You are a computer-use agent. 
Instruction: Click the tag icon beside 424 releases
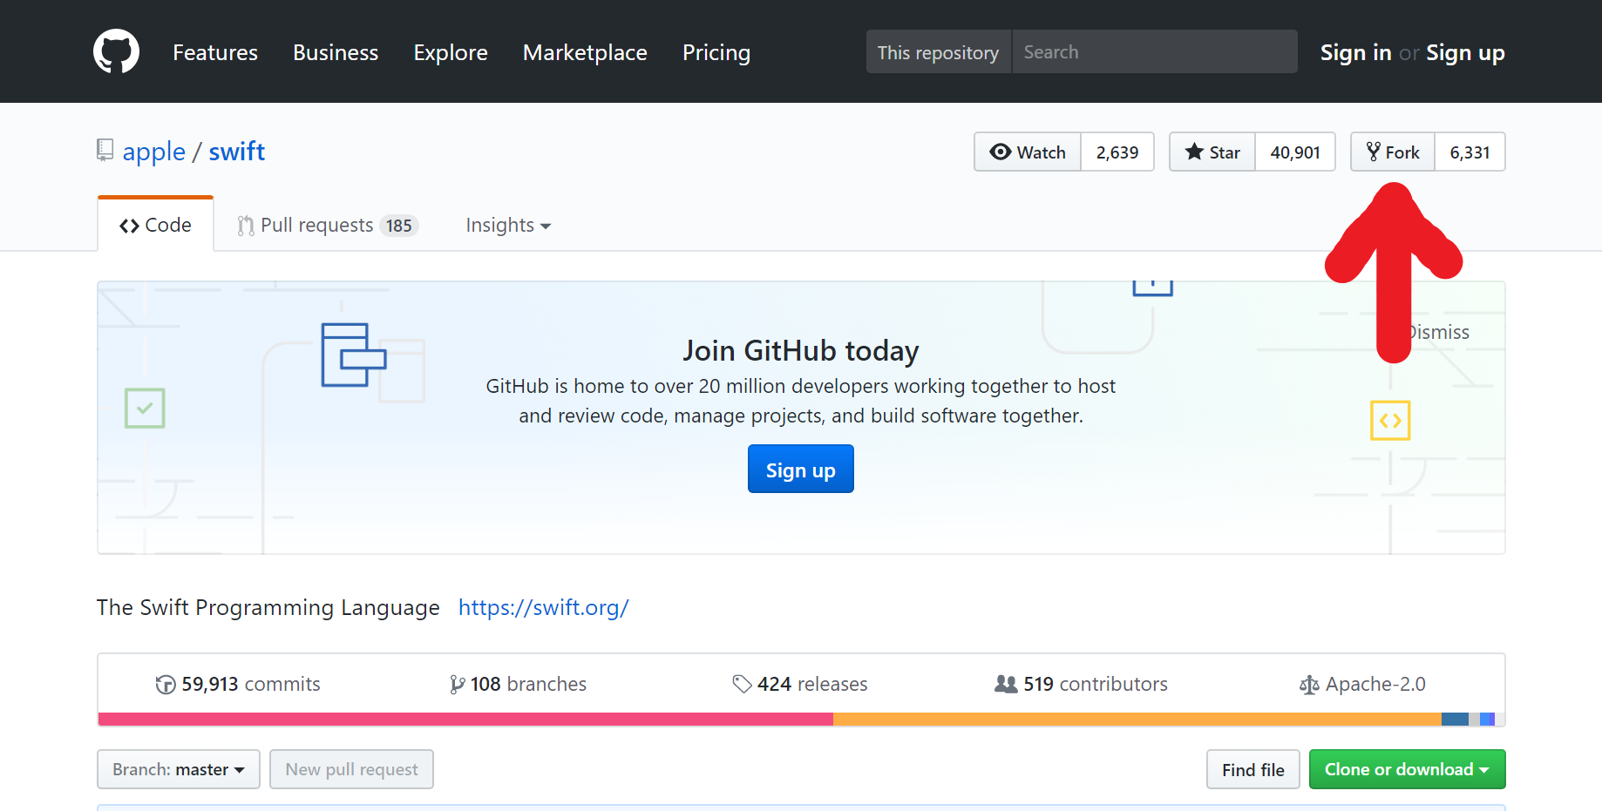tap(742, 684)
